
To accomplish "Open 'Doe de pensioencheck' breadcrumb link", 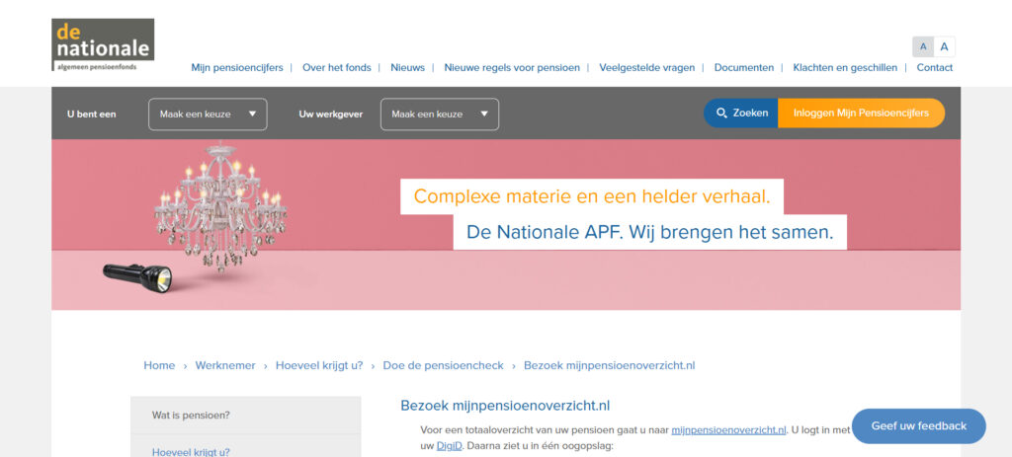I will click(444, 365).
